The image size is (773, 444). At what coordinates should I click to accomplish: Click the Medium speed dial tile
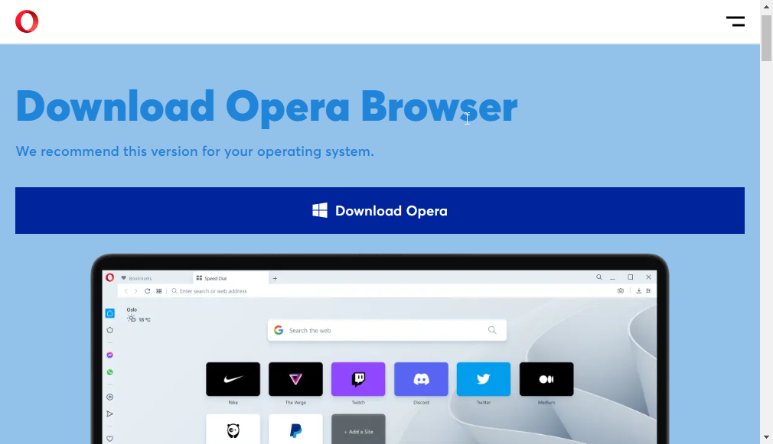pos(546,379)
